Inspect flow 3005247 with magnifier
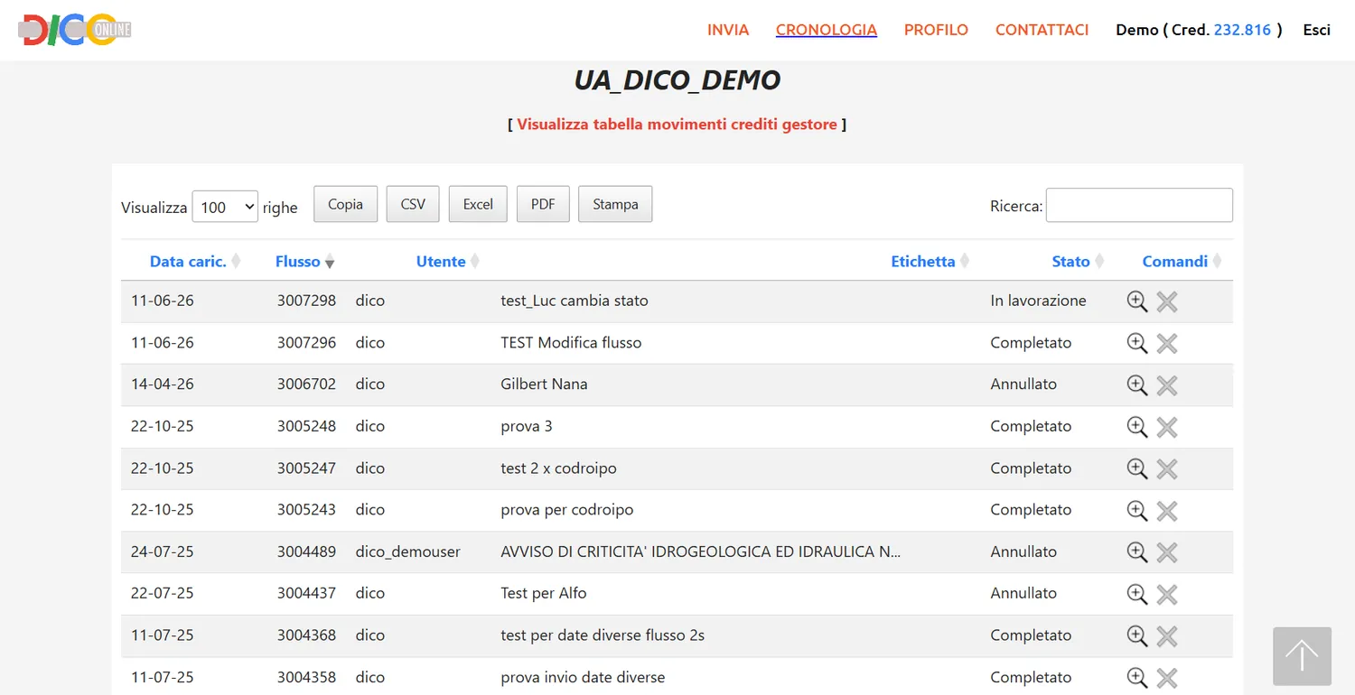Image resolution: width=1355 pixels, height=695 pixels. [x=1137, y=468]
